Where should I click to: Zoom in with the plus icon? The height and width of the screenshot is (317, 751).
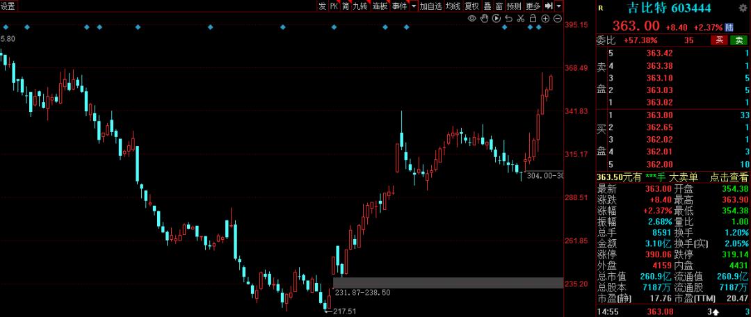tap(545, 19)
